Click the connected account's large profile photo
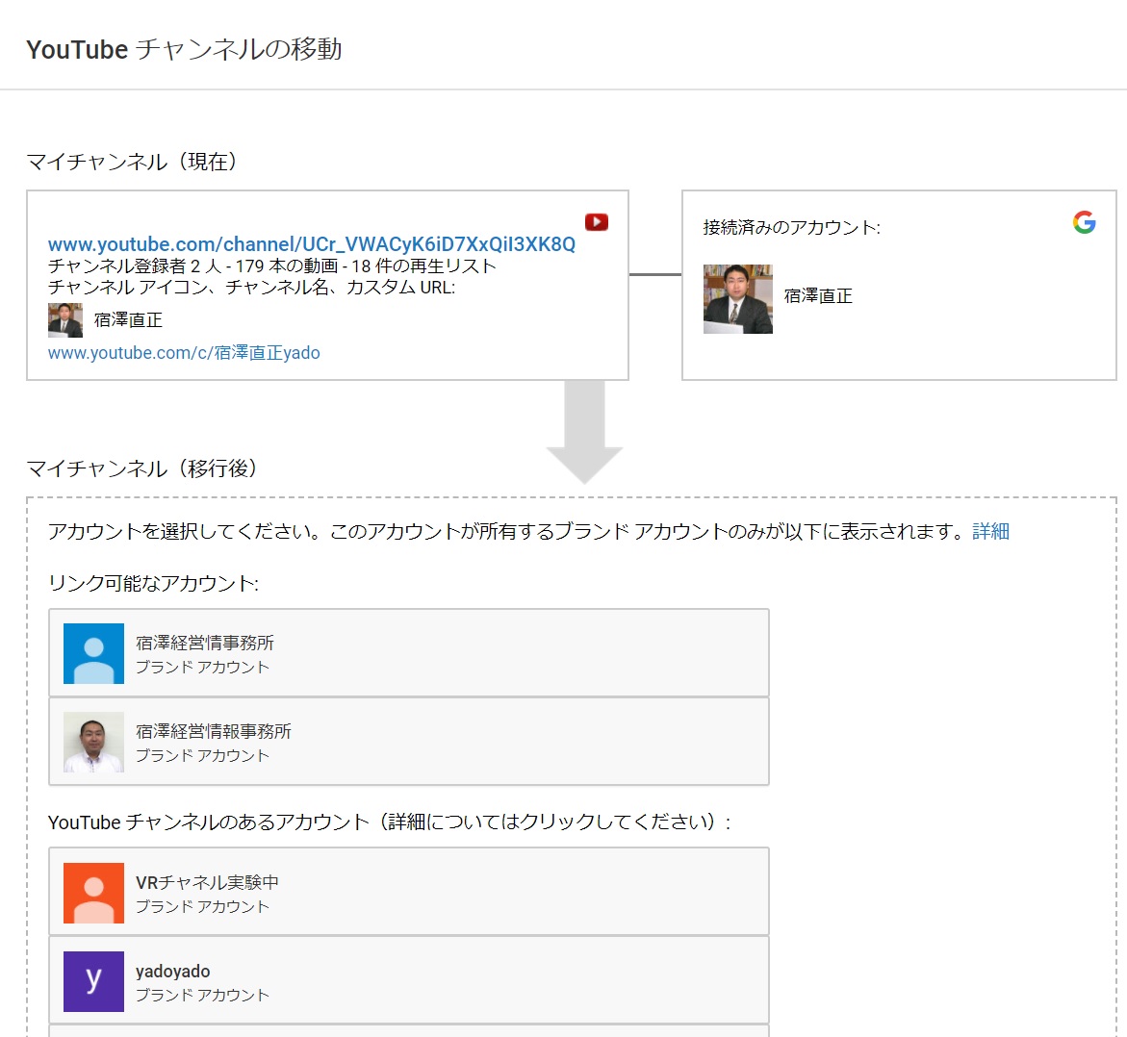 [x=738, y=299]
